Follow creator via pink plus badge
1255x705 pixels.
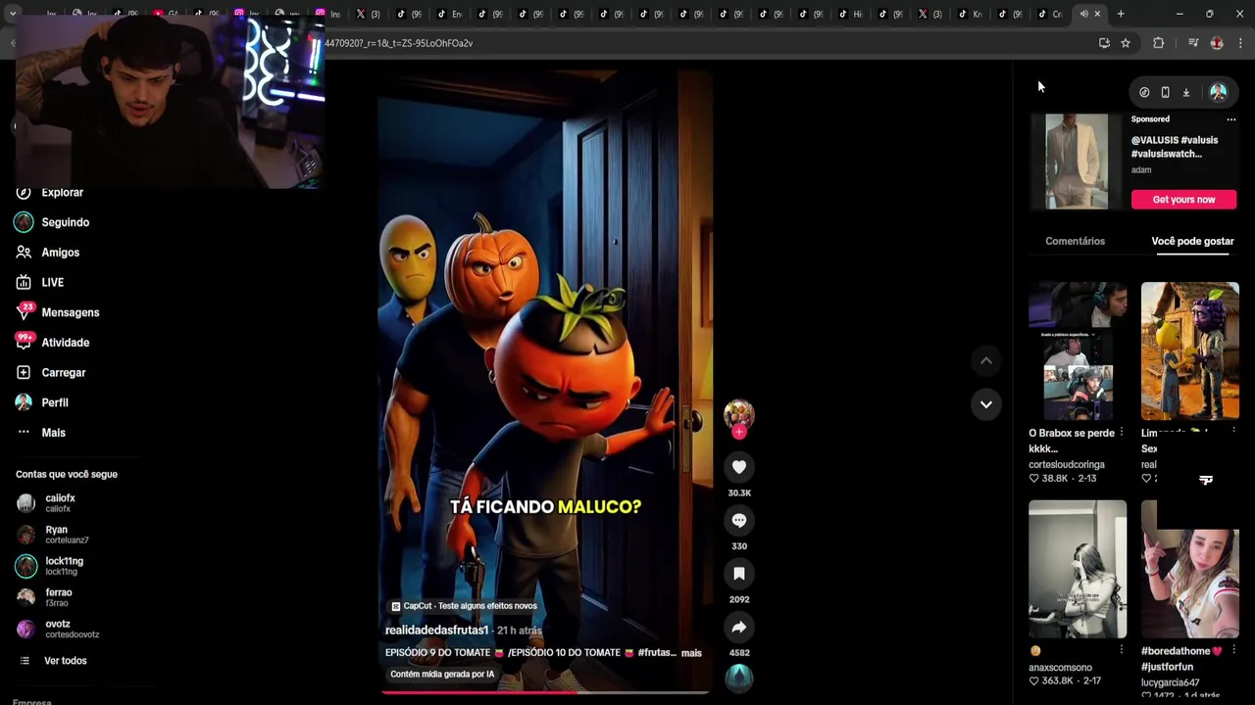click(x=739, y=432)
